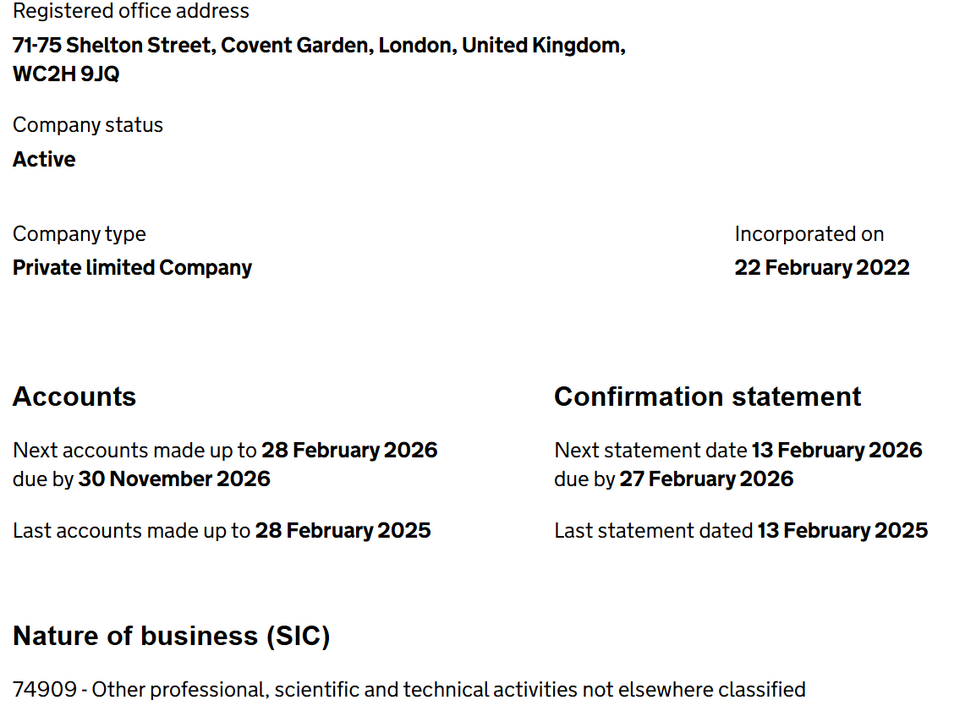
Task: Click the 'Next accounts made up to' text
Action: point(134,451)
